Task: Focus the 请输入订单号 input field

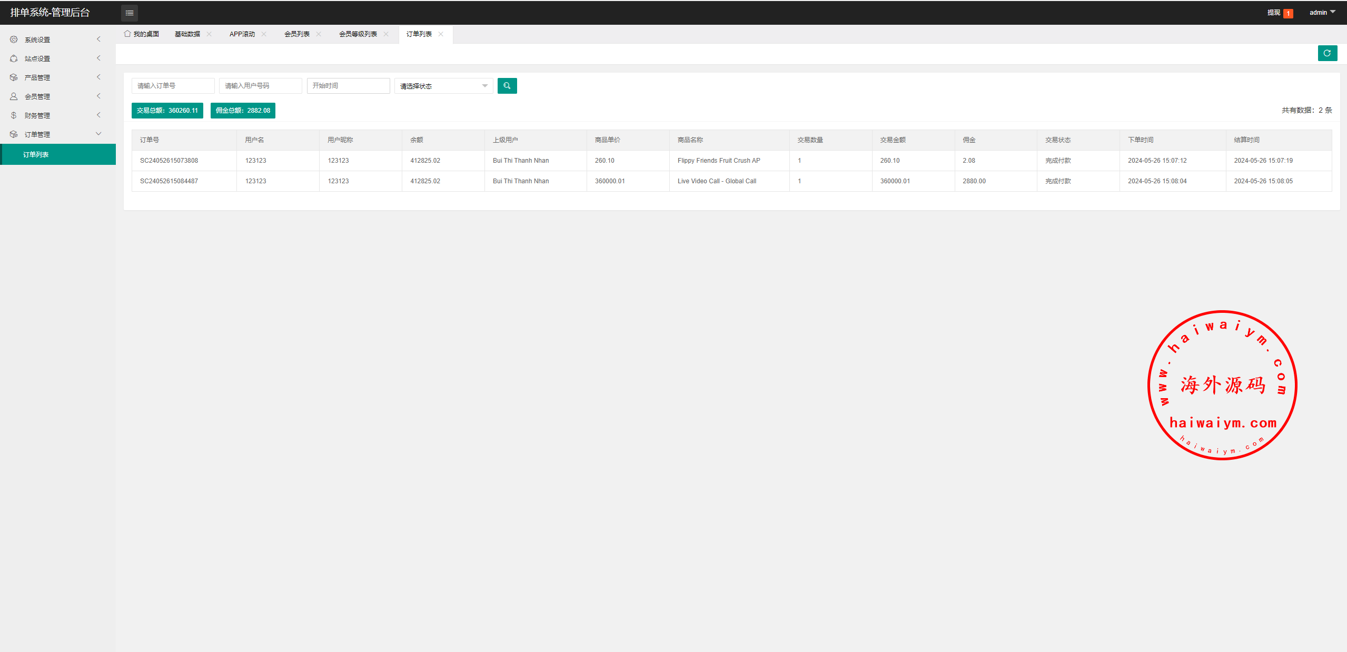Action: [173, 86]
